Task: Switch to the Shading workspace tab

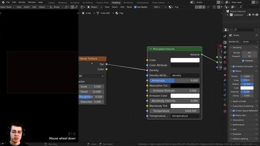Action: click(x=116, y=3)
